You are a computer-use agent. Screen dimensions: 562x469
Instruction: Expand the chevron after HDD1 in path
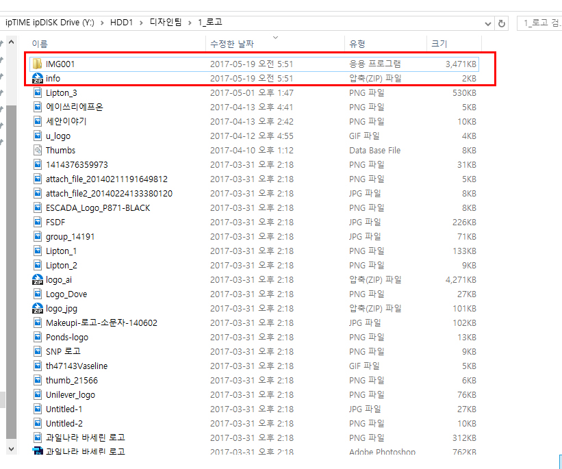141,23
